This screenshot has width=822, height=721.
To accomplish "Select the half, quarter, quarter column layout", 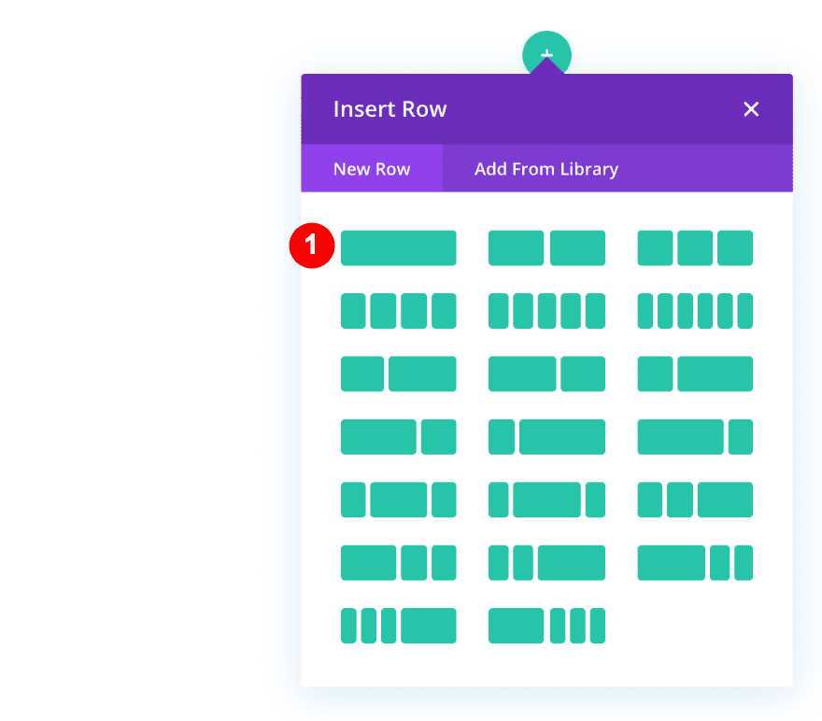I will pyautogui.click(x=399, y=562).
